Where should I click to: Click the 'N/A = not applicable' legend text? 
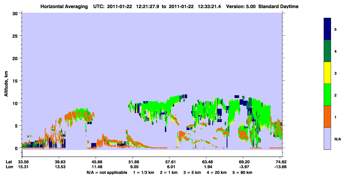click(x=107, y=172)
